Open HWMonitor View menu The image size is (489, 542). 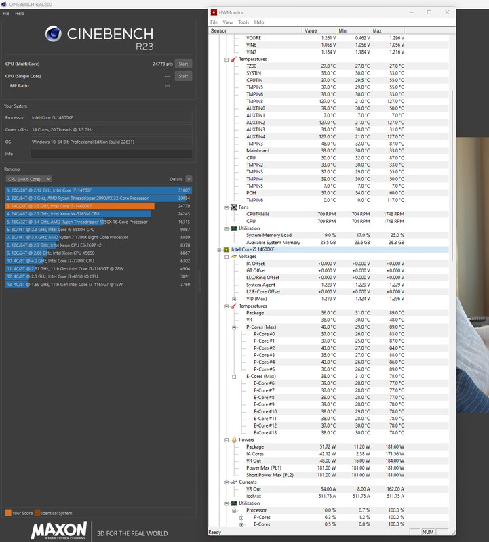(227, 22)
